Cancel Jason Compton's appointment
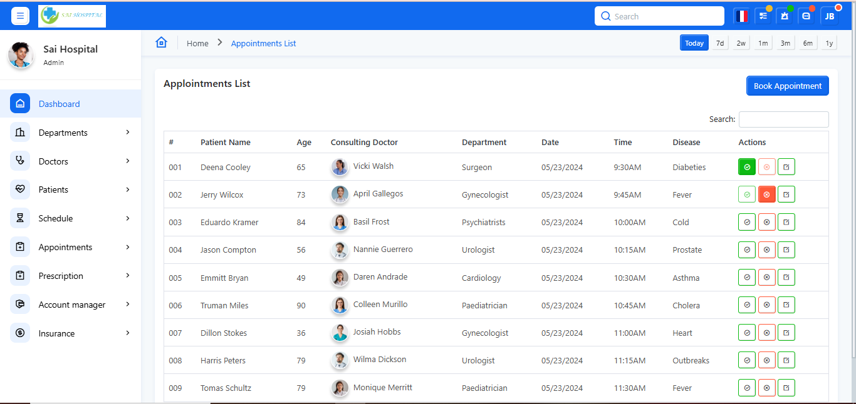Viewport: 856px width, 404px height. coord(766,250)
